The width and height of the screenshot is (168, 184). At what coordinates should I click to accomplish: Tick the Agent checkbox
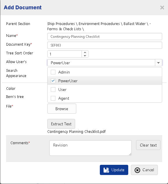coord(53,98)
